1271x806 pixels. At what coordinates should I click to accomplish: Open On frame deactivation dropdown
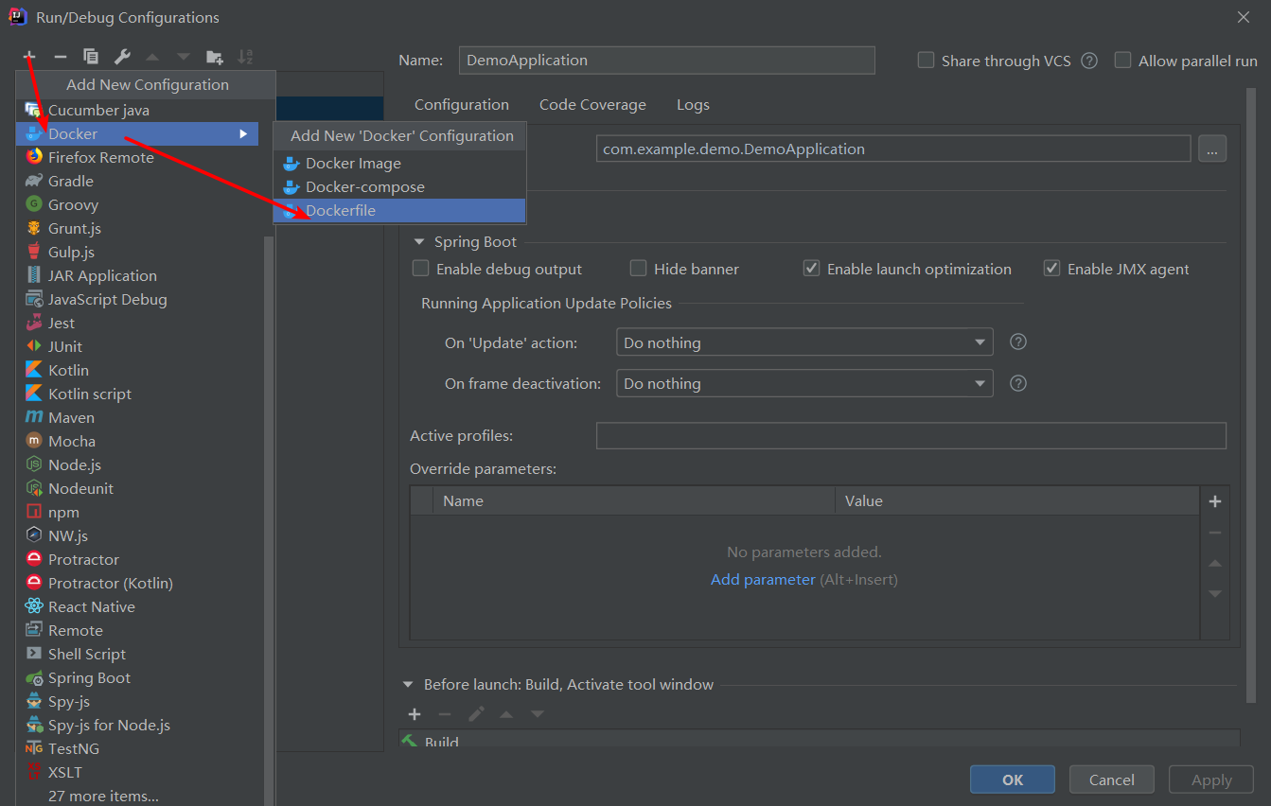(x=804, y=383)
